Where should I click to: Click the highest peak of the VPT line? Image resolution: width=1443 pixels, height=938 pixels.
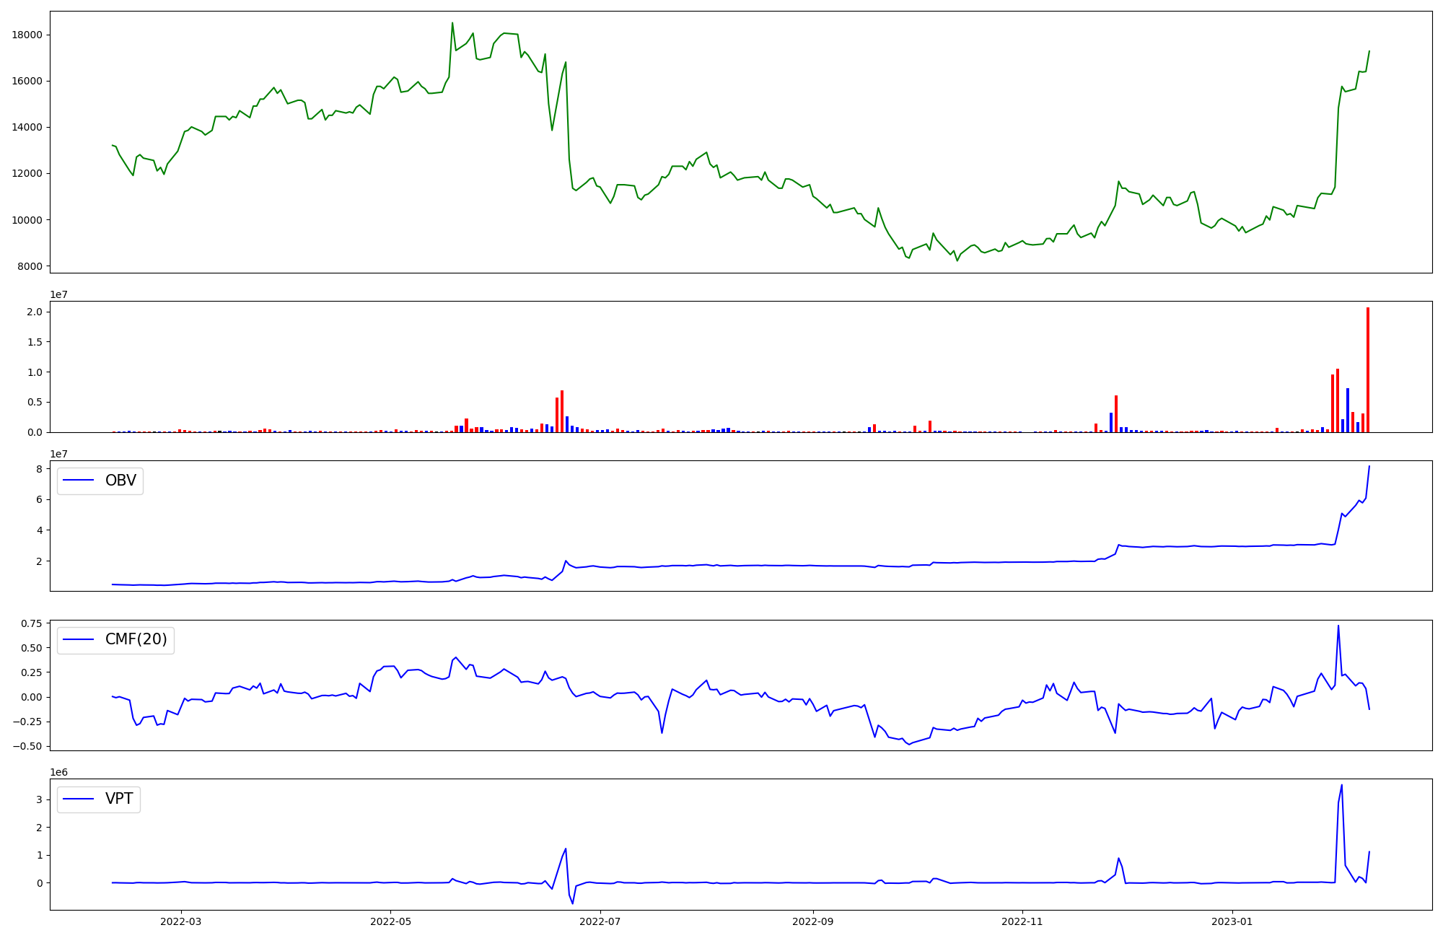pos(1341,786)
